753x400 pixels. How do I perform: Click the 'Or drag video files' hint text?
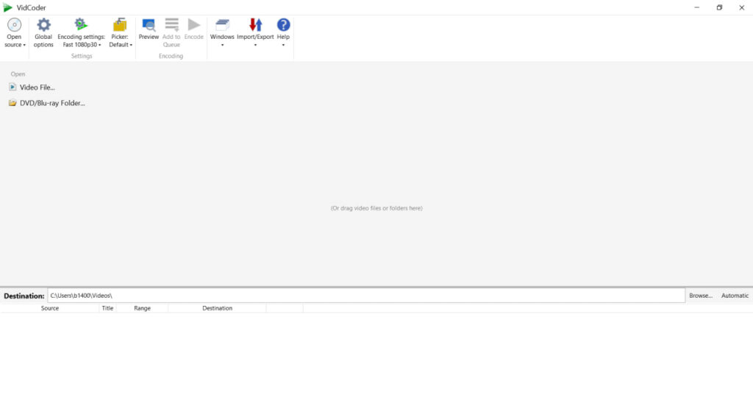(376, 208)
